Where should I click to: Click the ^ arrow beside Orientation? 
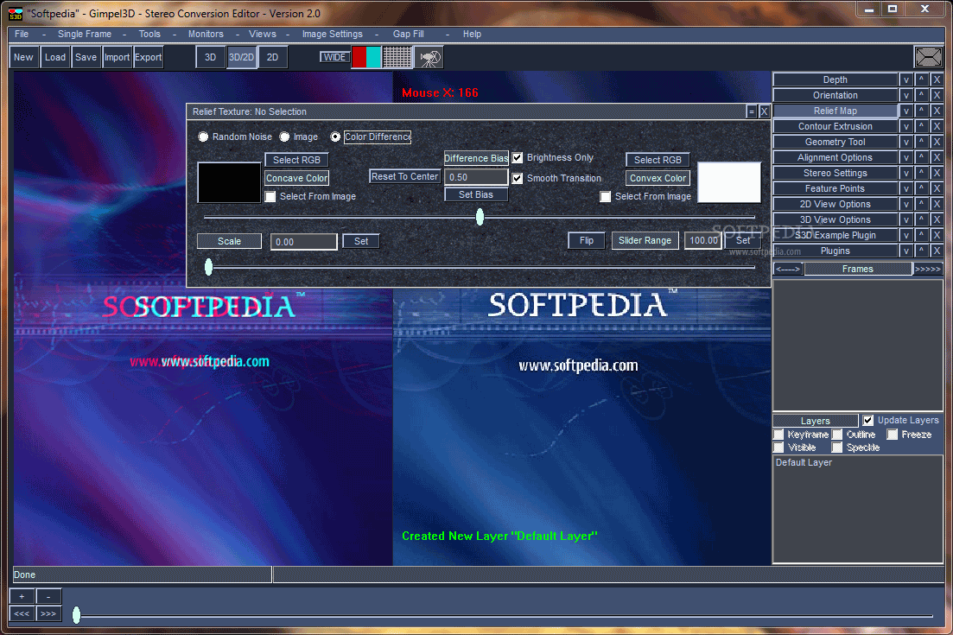[x=921, y=95]
